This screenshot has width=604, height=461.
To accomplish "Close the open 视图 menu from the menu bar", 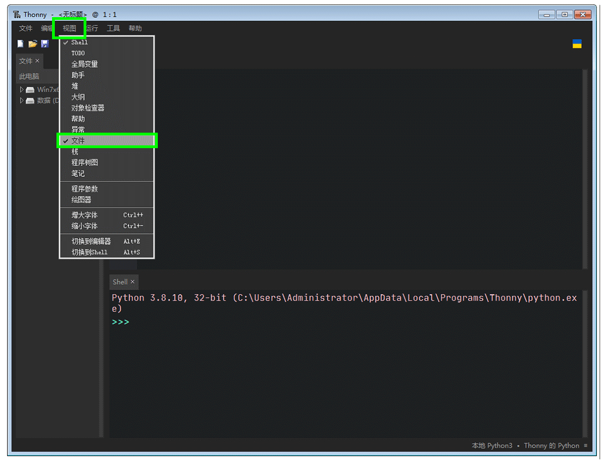I will pyautogui.click(x=69, y=28).
